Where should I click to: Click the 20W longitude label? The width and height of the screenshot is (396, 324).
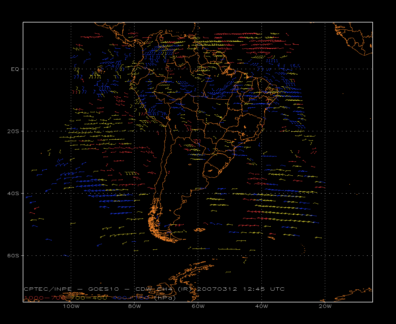coord(325,306)
